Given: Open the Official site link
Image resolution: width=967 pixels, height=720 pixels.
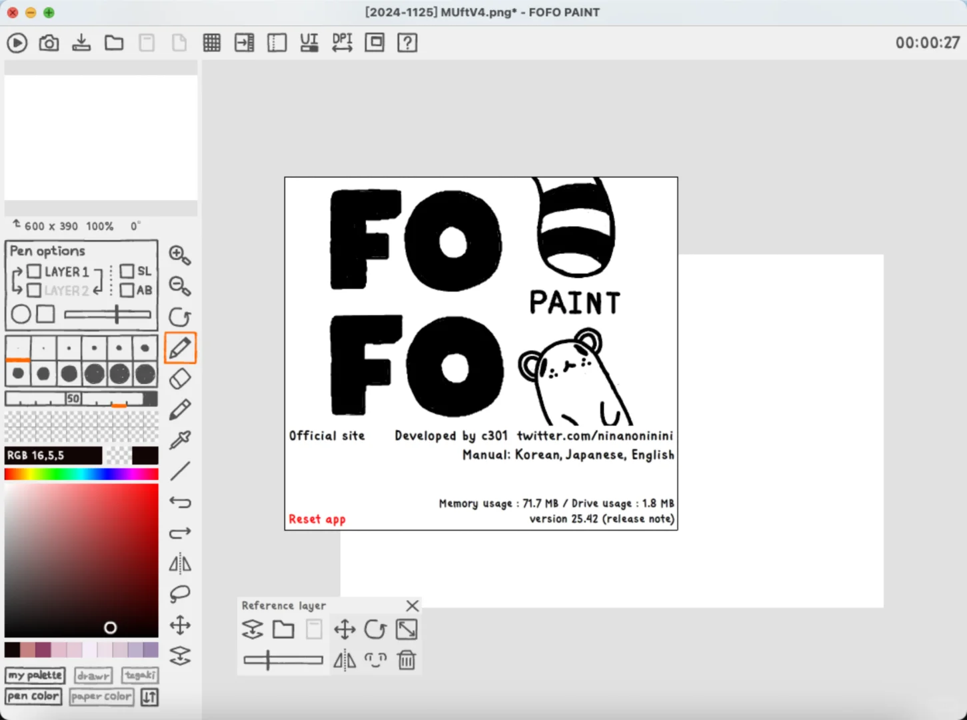Looking at the screenshot, I should click(x=327, y=436).
